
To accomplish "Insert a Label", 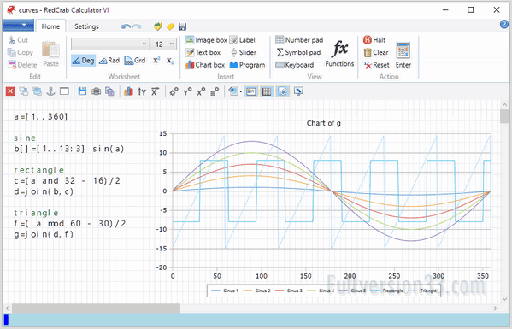I will (x=242, y=40).
